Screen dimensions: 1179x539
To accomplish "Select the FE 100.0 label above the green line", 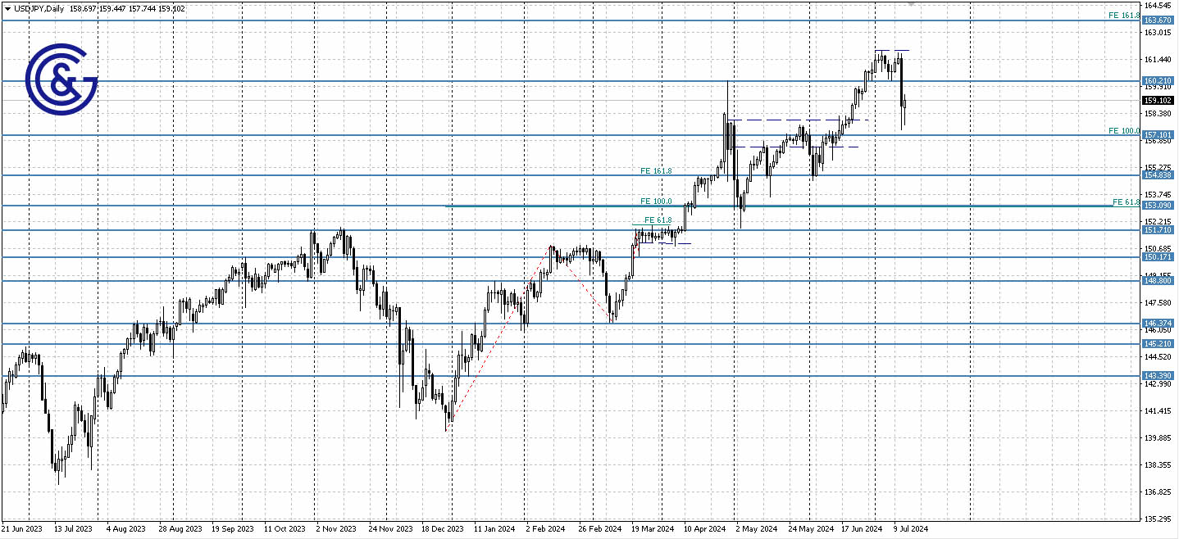I will tap(654, 201).
